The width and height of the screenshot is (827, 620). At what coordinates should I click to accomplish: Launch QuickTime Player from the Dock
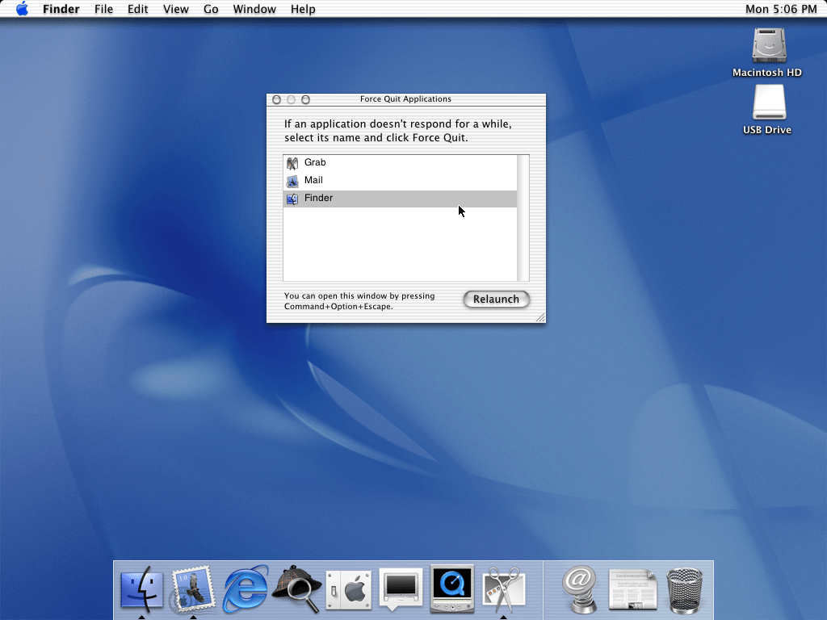(452, 589)
